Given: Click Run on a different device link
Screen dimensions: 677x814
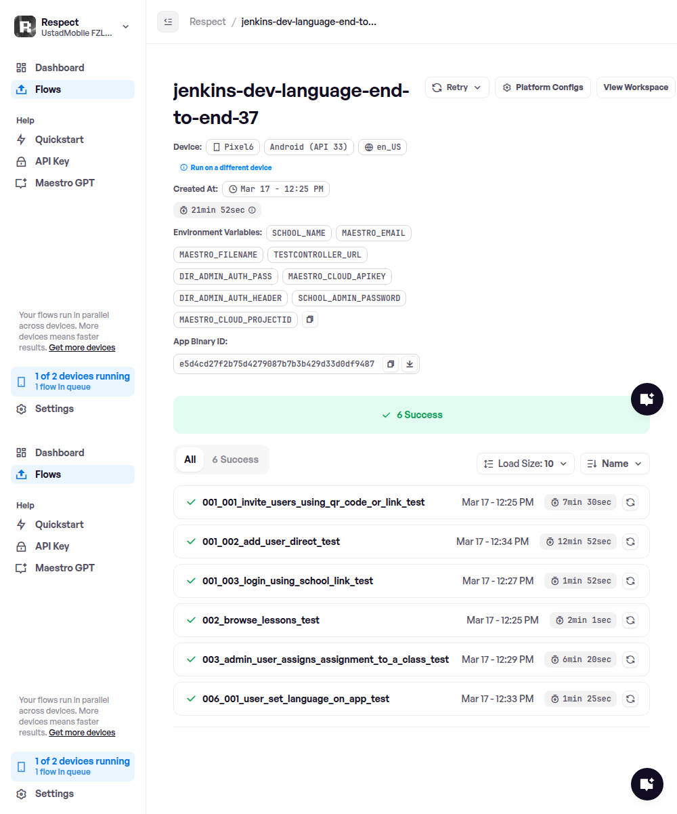Looking at the screenshot, I should (231, 167).
